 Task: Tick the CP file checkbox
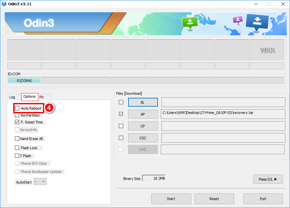coord(121,126)
